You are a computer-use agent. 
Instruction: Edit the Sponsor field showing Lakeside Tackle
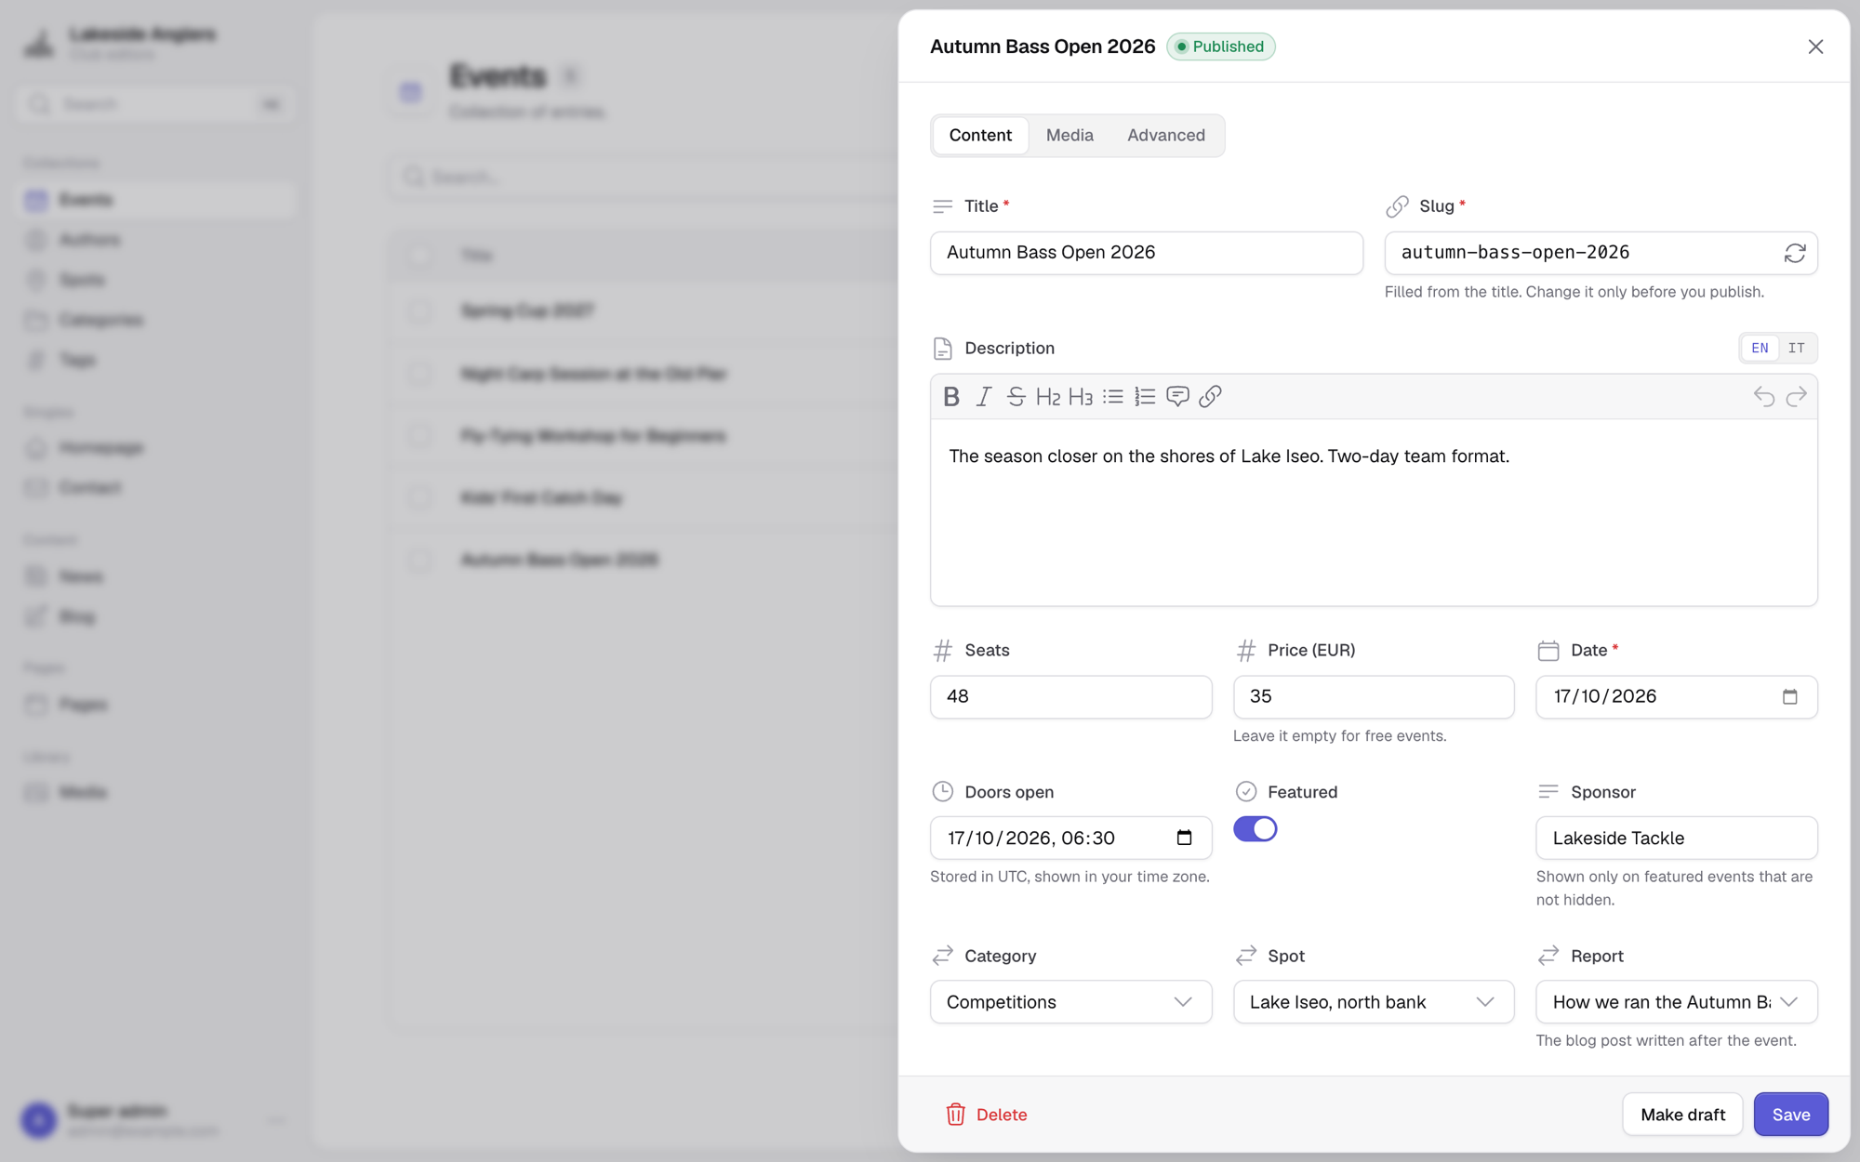(x=1677, y=838)
